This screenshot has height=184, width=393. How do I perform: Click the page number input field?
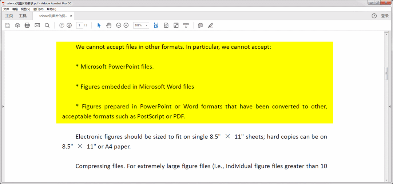click(x=80, y=25)
